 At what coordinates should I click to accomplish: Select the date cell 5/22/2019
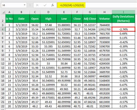21,89
